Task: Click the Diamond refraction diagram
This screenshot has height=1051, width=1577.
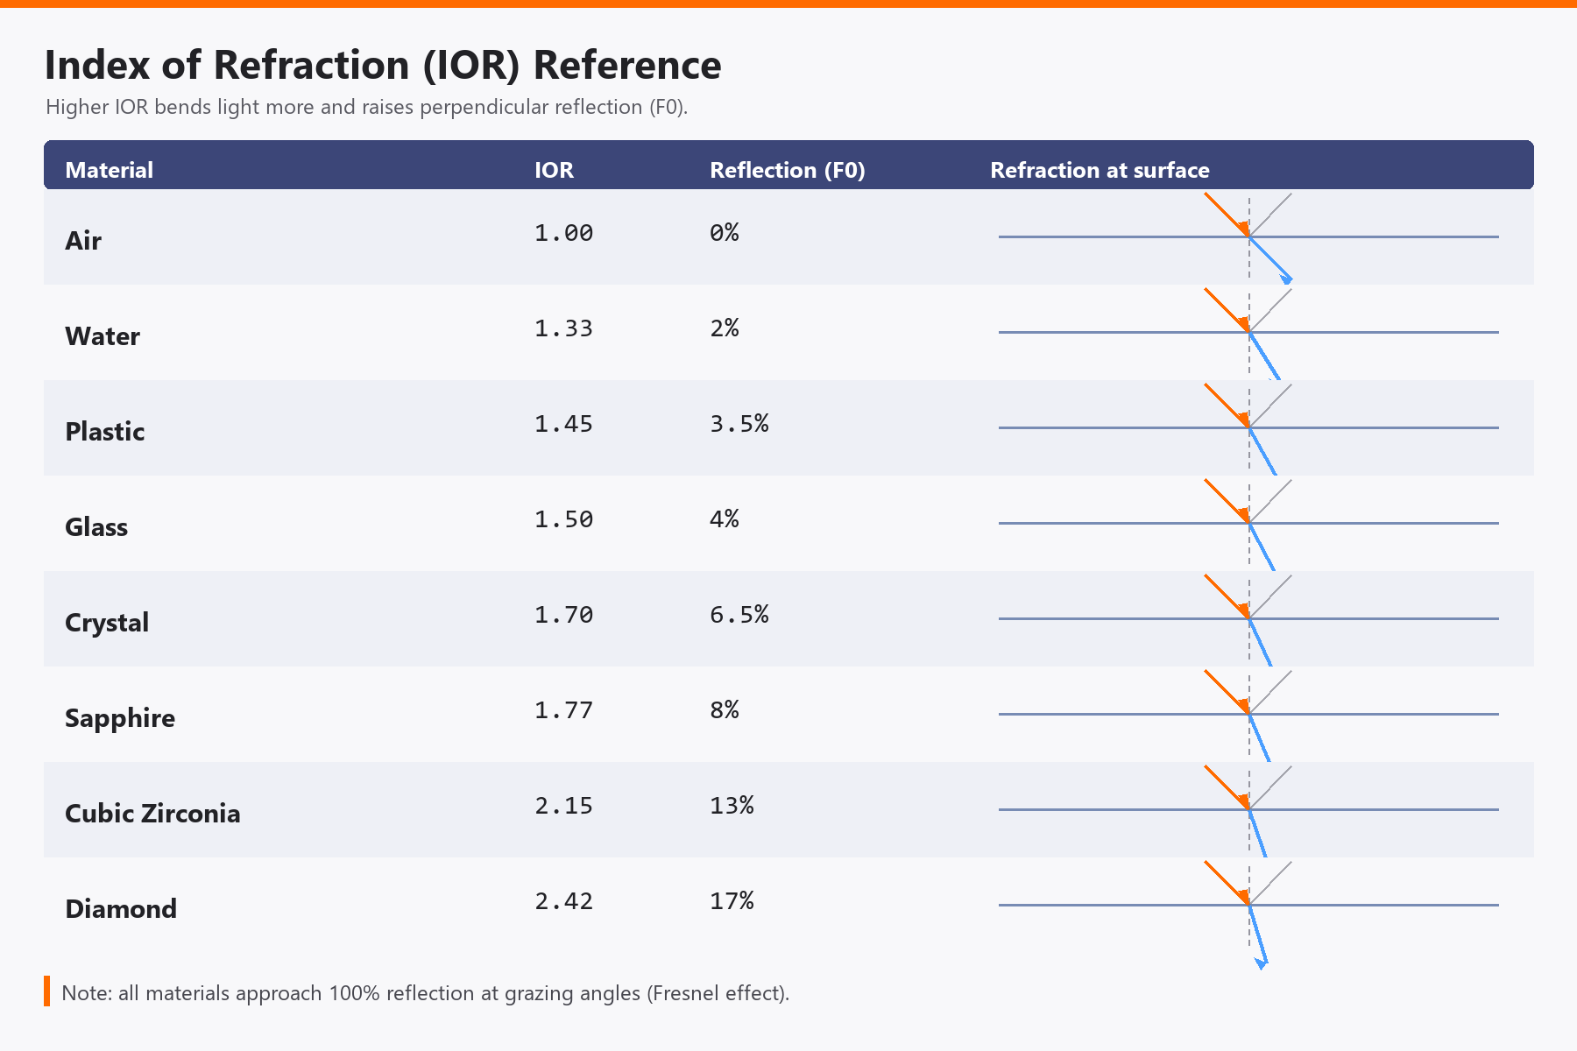Action: tap(1248, 914)
